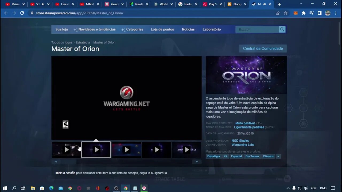Open the Sua loja menu
This screenshot has width=342, height=192.
(x=62, y=30)
